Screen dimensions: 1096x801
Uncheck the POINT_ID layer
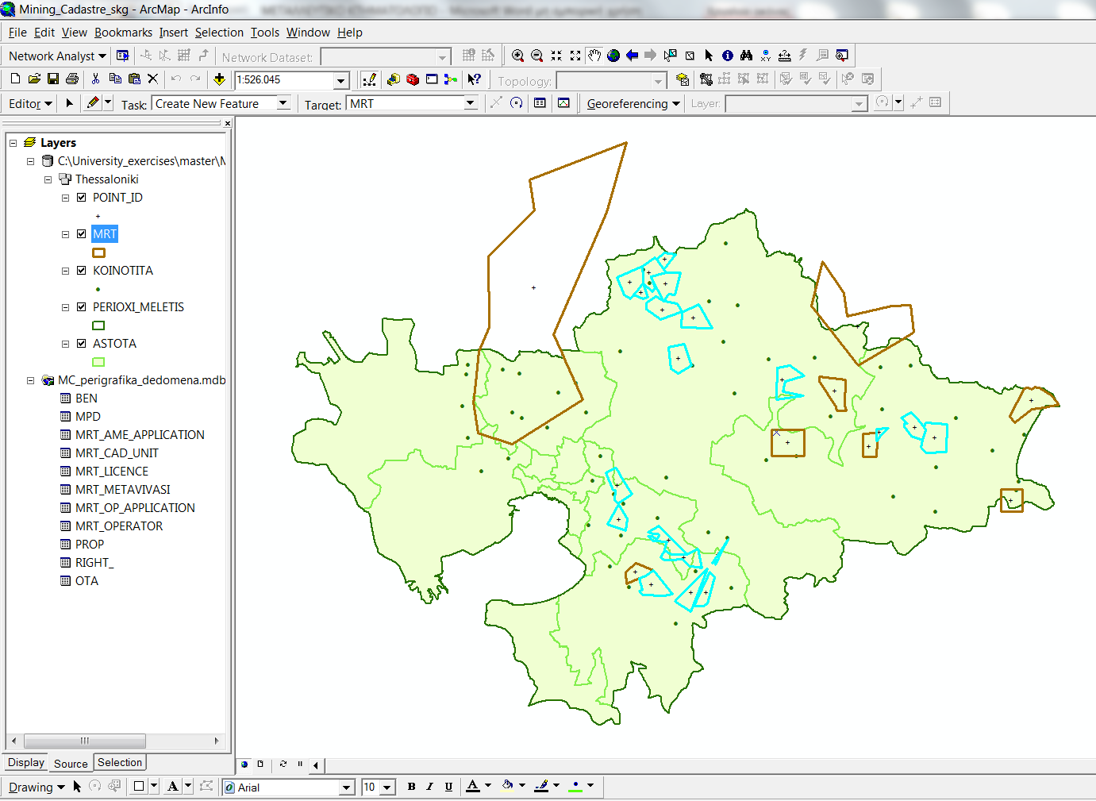point(81,198)
